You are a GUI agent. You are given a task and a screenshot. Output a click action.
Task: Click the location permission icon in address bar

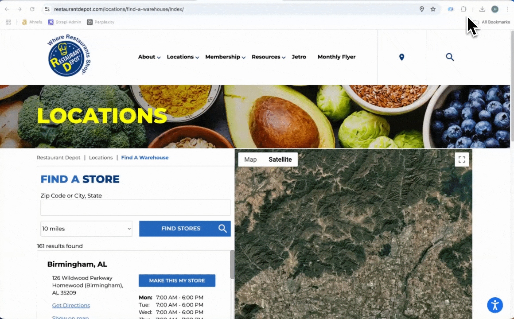pos(421,9)
